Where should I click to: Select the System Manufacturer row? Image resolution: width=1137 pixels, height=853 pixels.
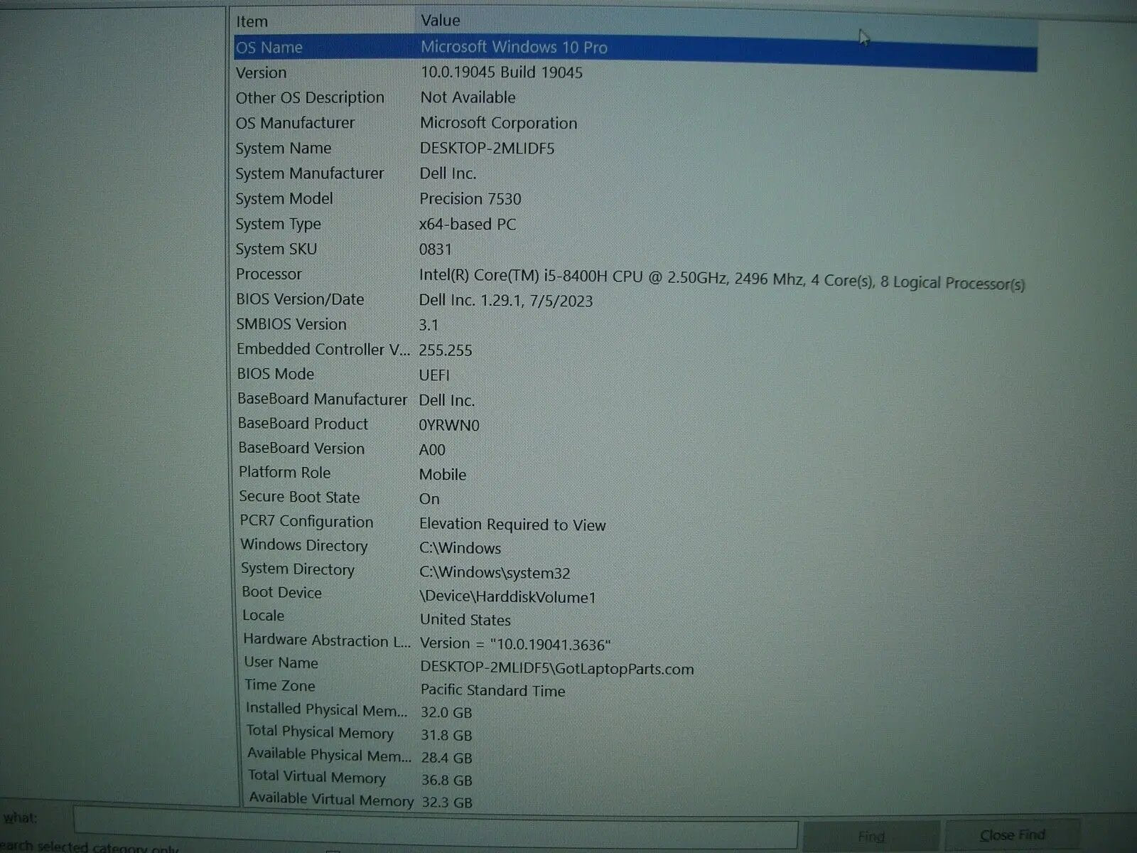click(x=635, y=173)
